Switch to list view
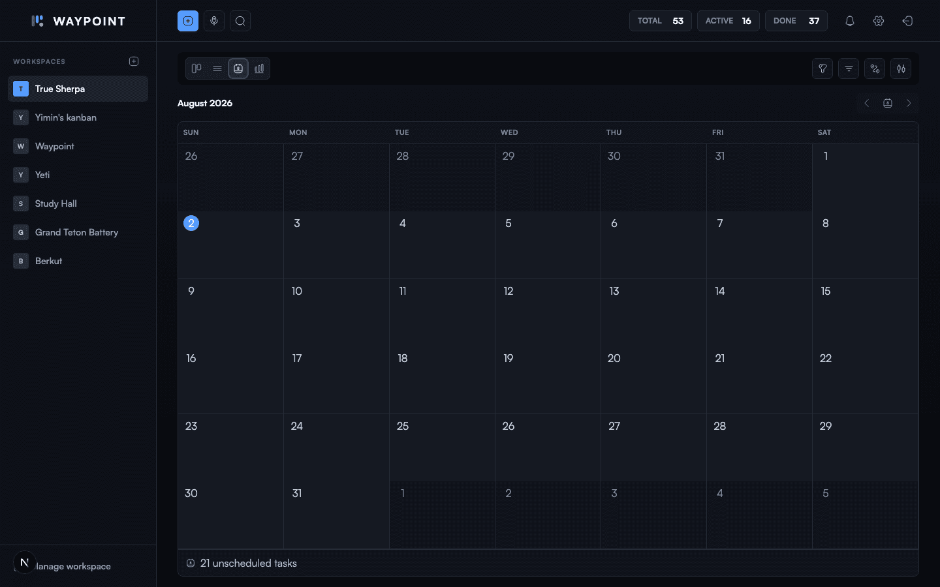The width and height of the screenshot is (940, 587). (217, 68)
